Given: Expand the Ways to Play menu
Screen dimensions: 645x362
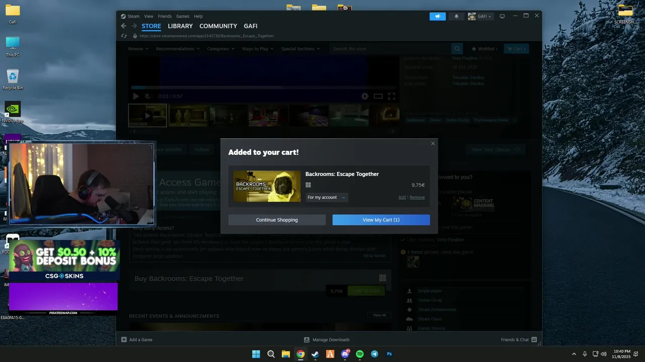Looking at the screenshot, I should coord(257,49).
